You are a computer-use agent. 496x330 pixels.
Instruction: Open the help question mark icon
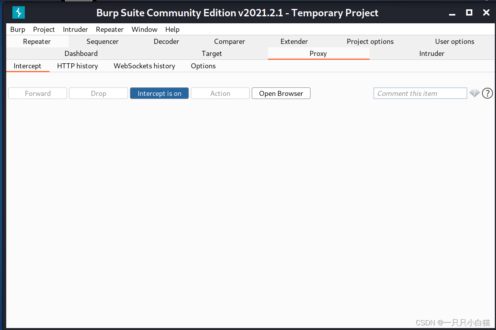coord(487,93)
